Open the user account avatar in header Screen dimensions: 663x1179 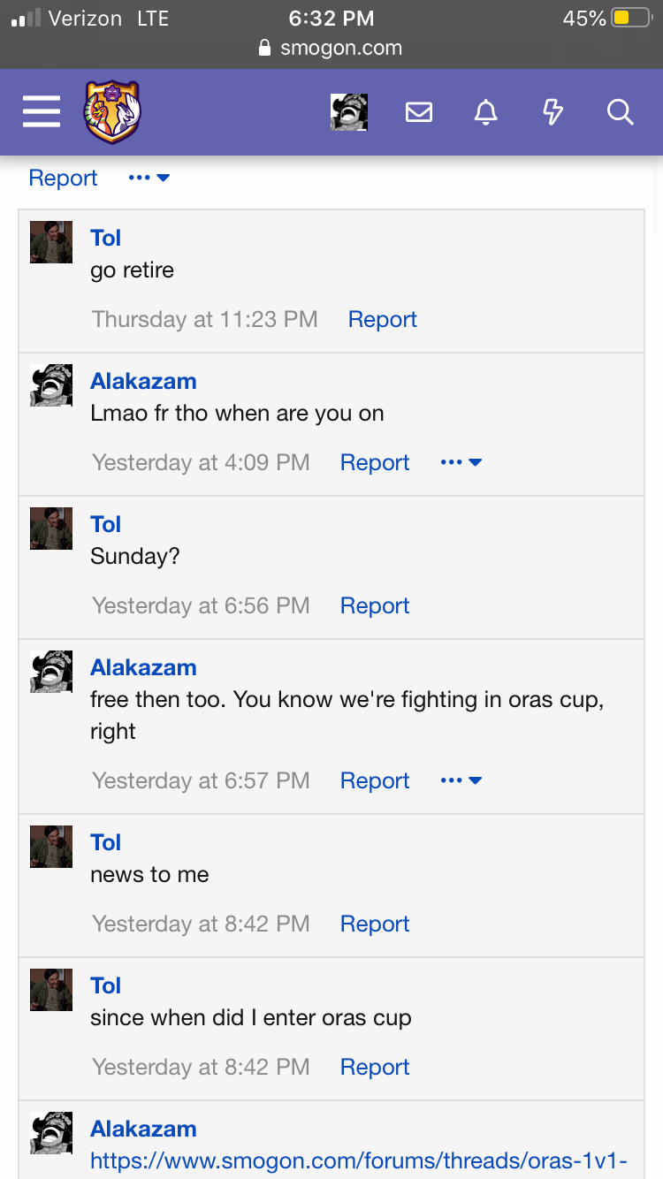(x=349, y=112)
